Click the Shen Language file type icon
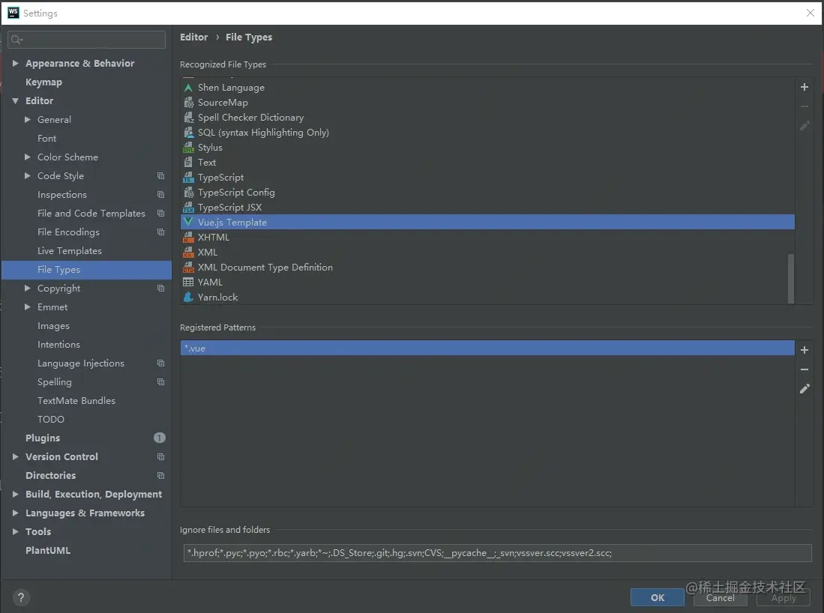824x613 pixels. click(x=188, y=87)
